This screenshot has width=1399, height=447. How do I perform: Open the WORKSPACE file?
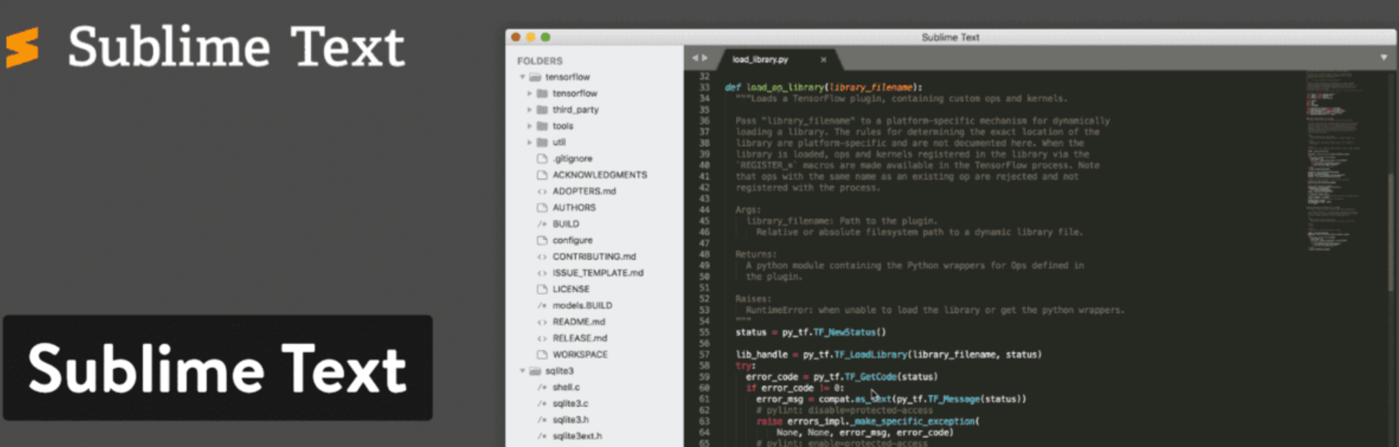point(580,354)
